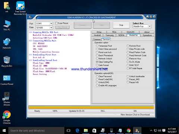Select Repair Wifi option
179x134 pixels.
point(128,82)
